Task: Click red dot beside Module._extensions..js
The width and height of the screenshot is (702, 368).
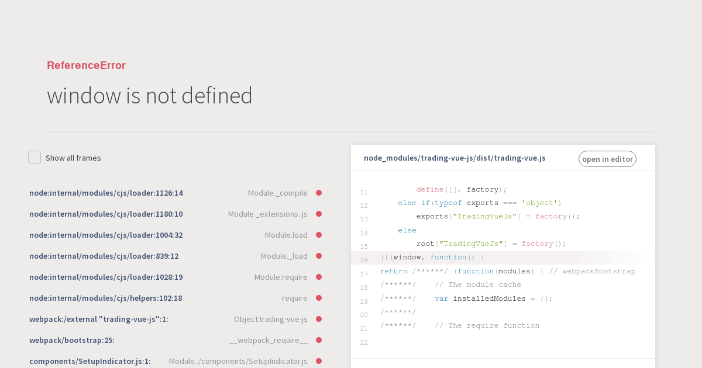Action: point(319,214)
